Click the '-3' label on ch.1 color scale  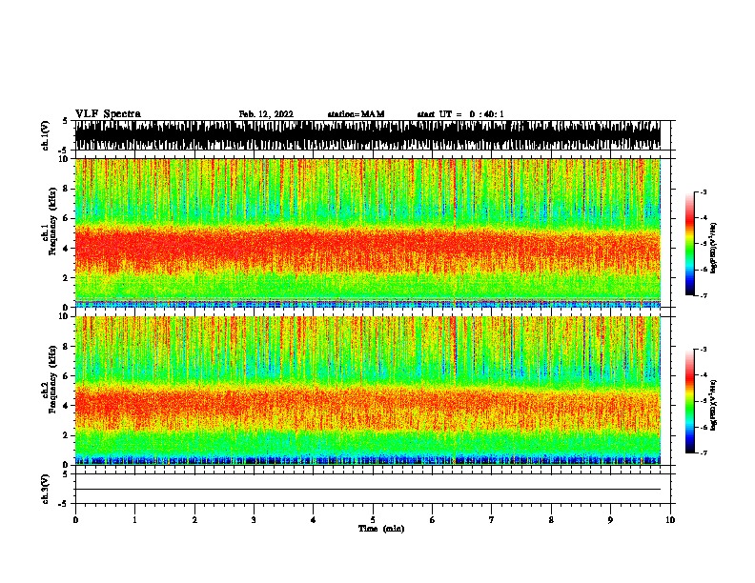(x=704, y=191)
